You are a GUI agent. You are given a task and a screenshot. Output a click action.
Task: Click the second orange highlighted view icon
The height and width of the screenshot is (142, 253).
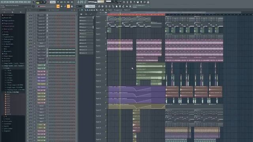(x=68, y=6)
